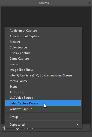92x137 pixels.
Task: Open source properties gear icon
Action: pyautogui.click(x=18, y=128)
